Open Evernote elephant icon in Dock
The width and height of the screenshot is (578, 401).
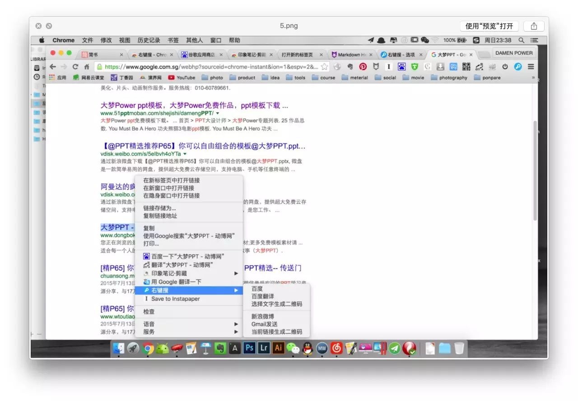click(220, 348)
